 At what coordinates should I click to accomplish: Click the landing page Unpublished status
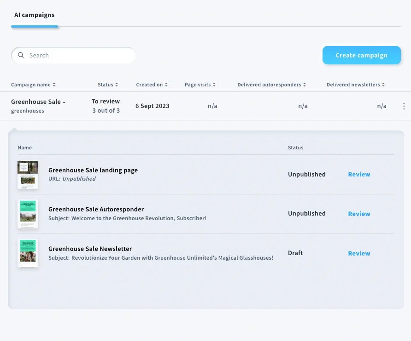point(307,175)
